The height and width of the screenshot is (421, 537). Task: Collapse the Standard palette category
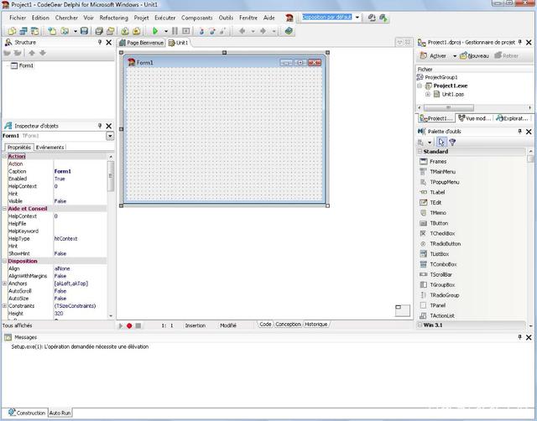(x=420, y=151)
